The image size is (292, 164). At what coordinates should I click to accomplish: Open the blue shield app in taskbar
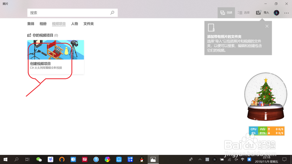73,159
